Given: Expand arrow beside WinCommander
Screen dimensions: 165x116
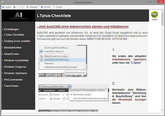Looking at the screenshot, I should click(2, 80).
